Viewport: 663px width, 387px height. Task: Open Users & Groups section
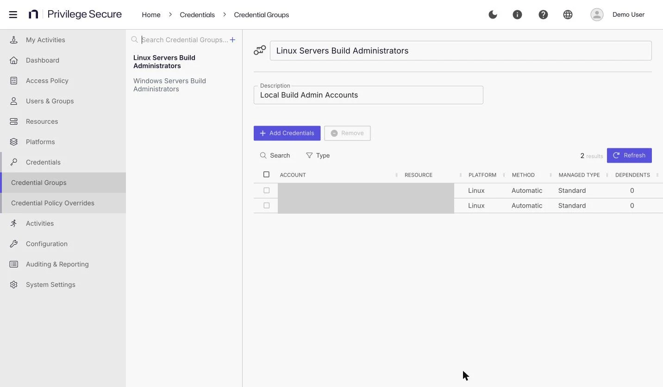pos(63,101)
